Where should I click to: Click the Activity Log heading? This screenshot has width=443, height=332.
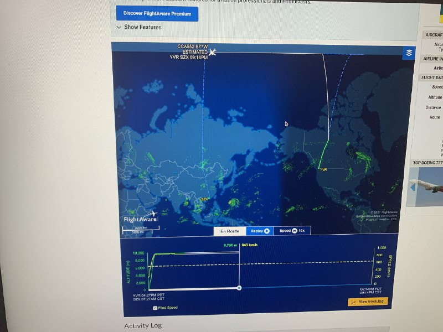point(142,326)
